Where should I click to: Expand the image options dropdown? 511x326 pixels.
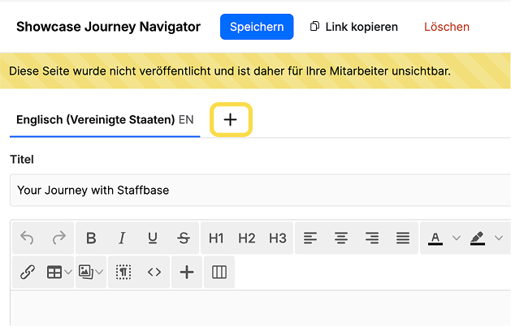pyautogui.click(x=99, y=272)
